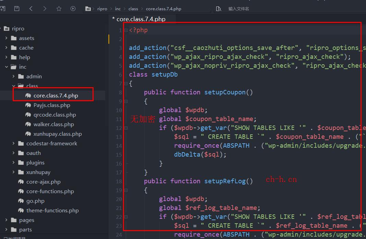Click the run play icon
The width and height of the screenshot is (366, 239).
73,9
